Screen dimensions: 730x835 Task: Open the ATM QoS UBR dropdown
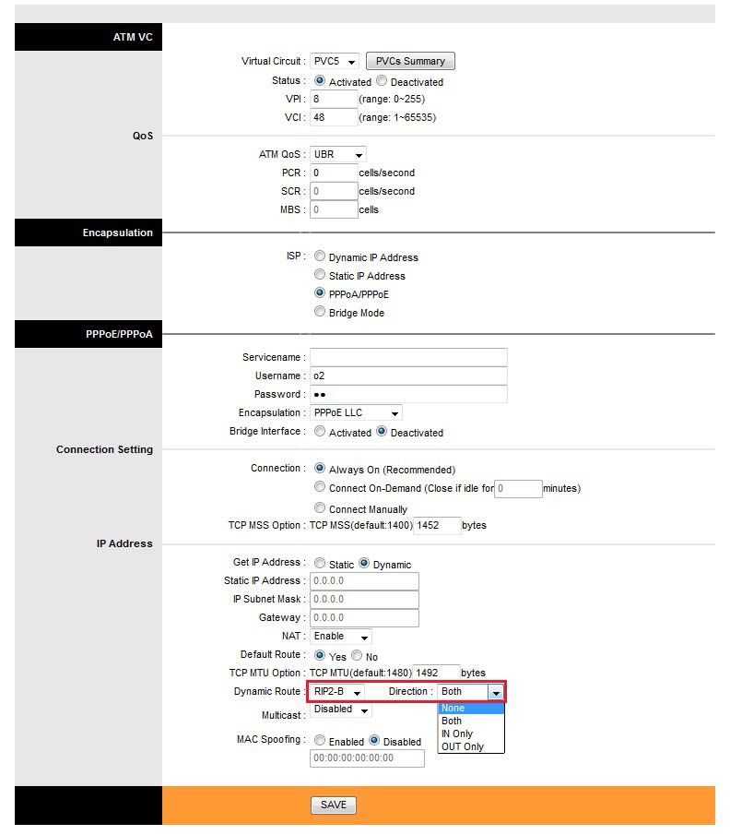338,154
